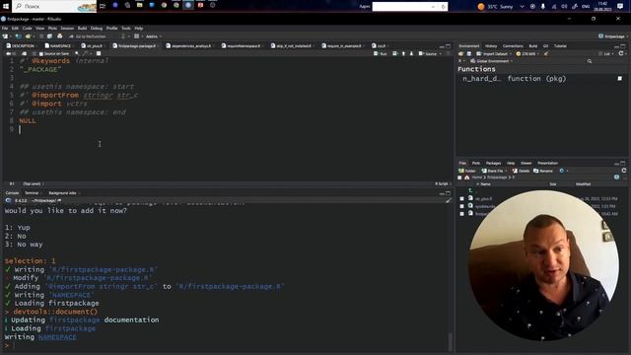Click the Environment search field
The image size is (631, 355).
pyautogui.click(x=605, y=61)
